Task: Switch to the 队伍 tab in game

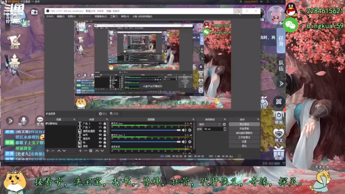Action: 281,66
